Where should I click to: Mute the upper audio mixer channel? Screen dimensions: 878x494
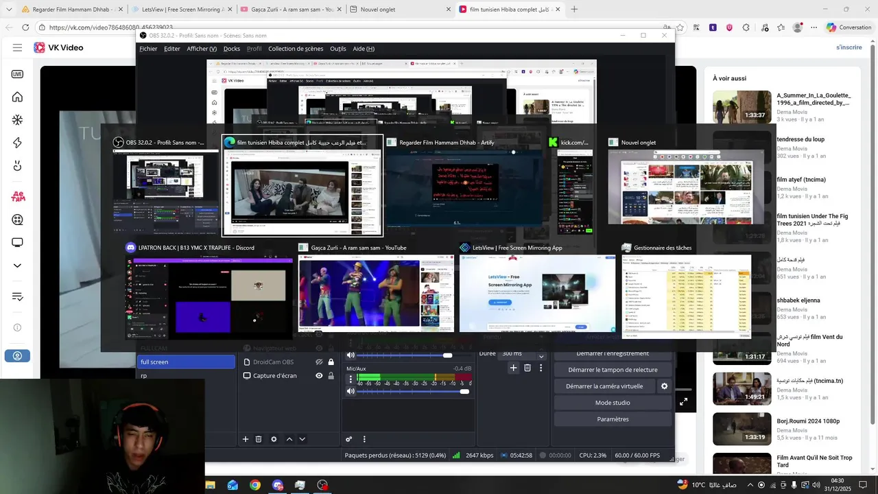(x=351, y=355)
